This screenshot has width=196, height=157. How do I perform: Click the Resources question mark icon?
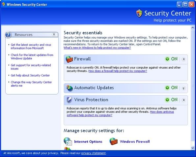8,35
